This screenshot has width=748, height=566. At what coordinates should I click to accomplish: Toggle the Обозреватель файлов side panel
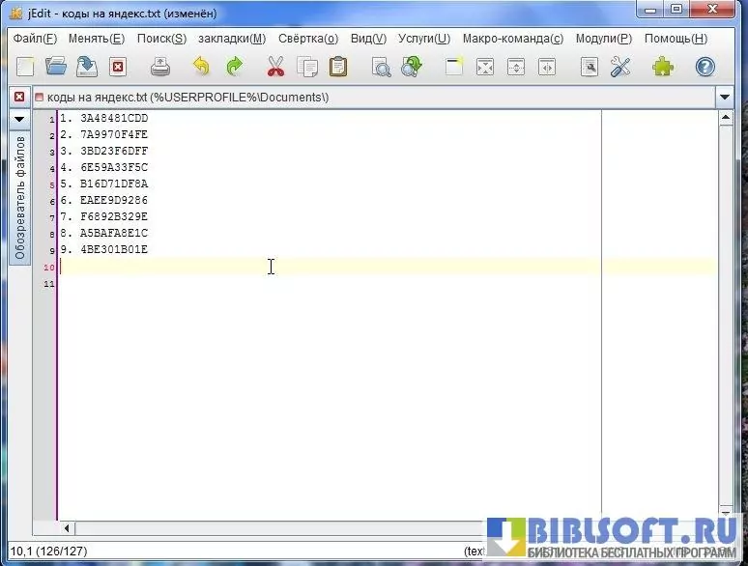point(19,197)
